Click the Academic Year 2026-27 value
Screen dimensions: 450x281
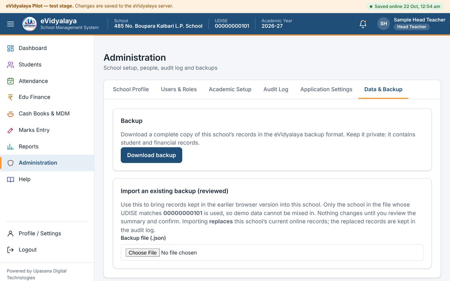click(x=272, y=26)
